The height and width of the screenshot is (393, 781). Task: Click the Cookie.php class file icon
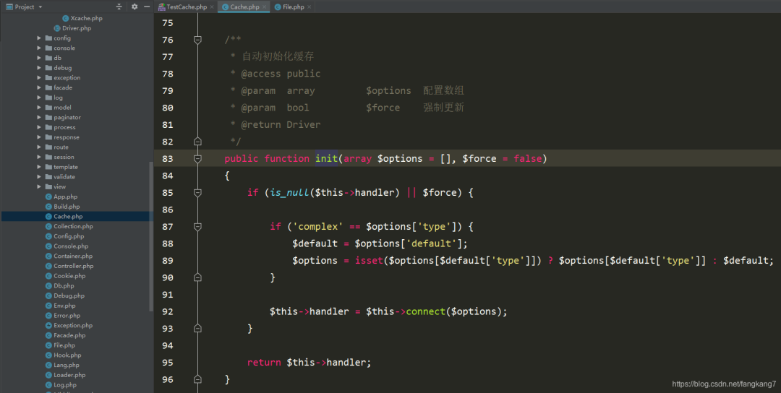tap(48, 276)
